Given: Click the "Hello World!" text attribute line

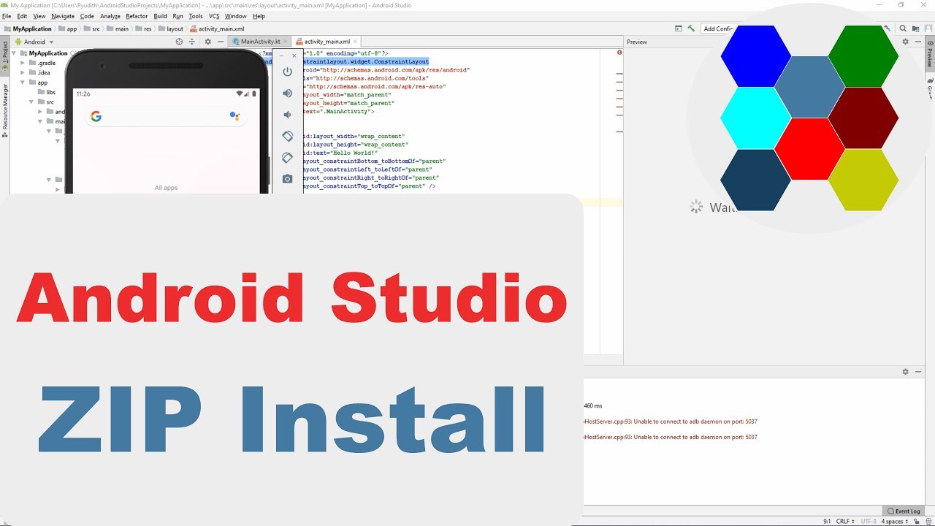Looking at the screenshot, I should pyautogui.click(x=340, y=153).
